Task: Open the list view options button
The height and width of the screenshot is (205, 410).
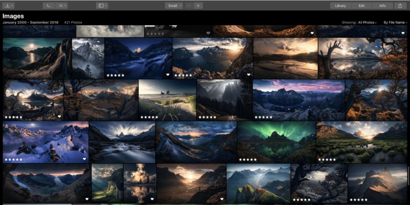Action: click(x=63, y=6)
